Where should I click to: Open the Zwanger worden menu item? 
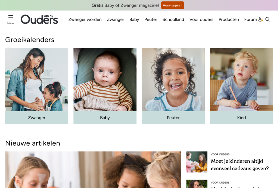pyautogui.click(x=85, y=20)
